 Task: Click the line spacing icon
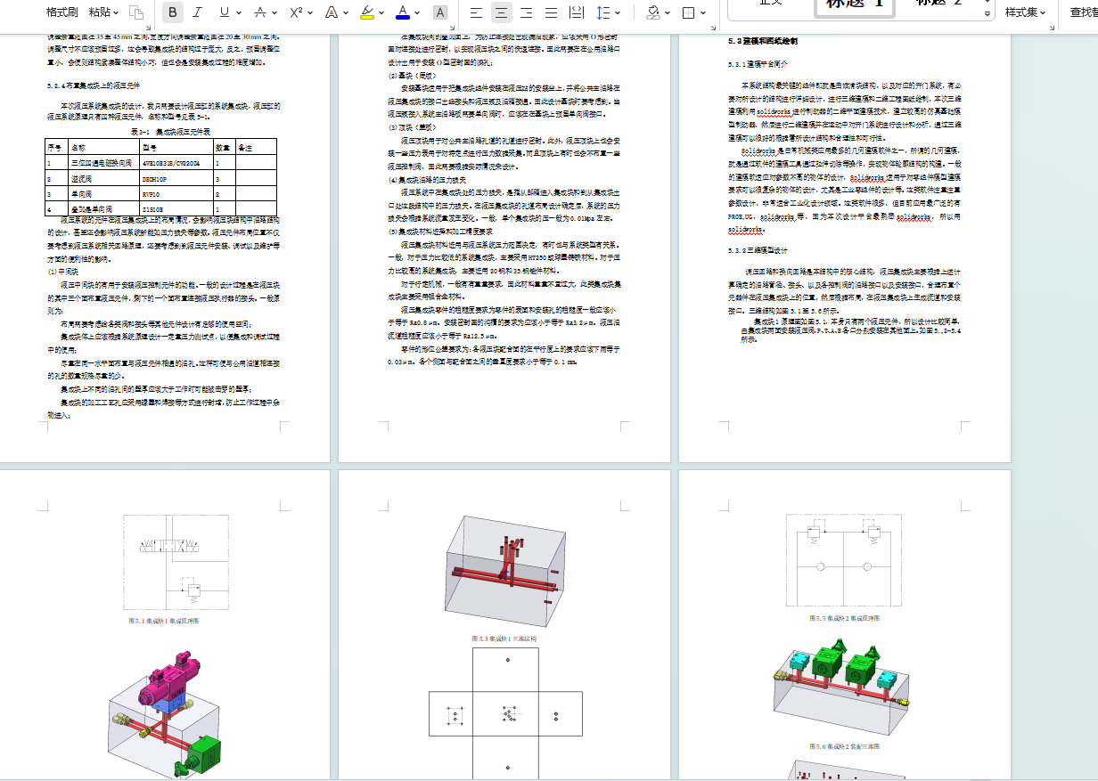(x=603, y=12)
